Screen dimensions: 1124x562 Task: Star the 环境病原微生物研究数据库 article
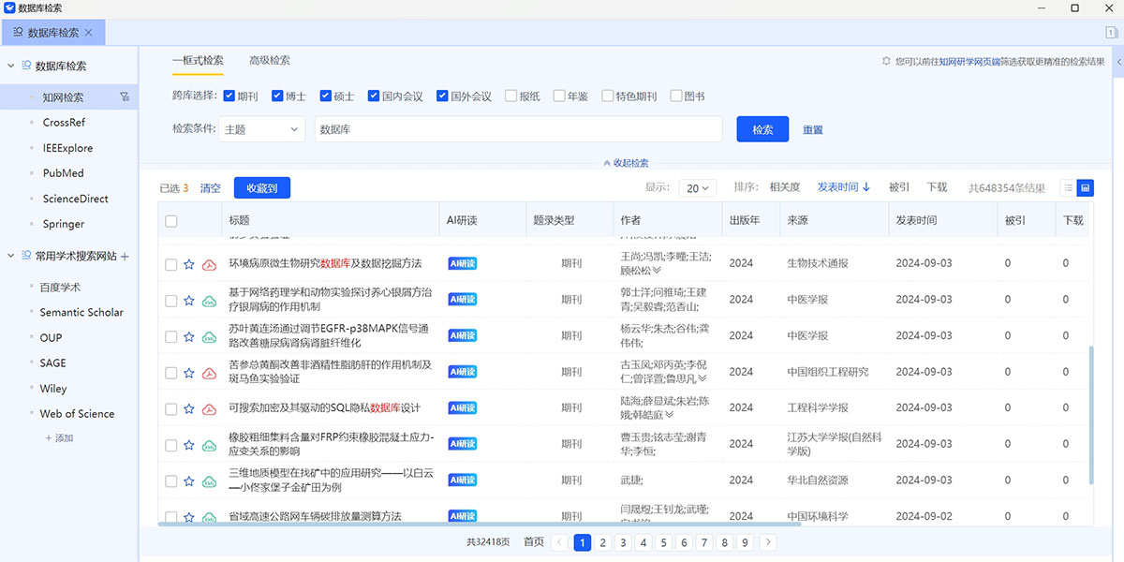click(x=189, y=265)
